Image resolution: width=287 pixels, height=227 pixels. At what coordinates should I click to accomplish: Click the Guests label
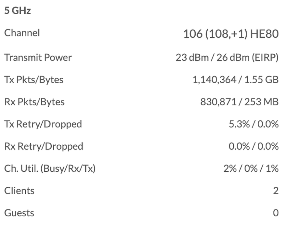[x=19, y=213]
